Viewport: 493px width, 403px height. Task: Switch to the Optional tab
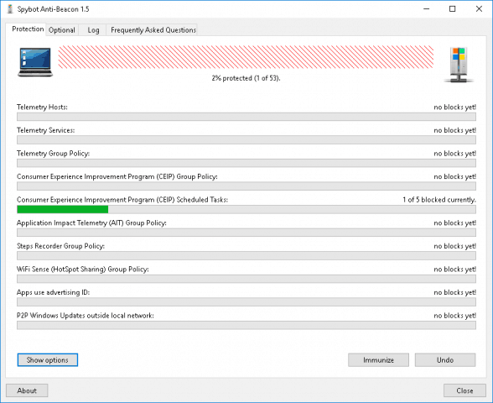click(62, 30)
